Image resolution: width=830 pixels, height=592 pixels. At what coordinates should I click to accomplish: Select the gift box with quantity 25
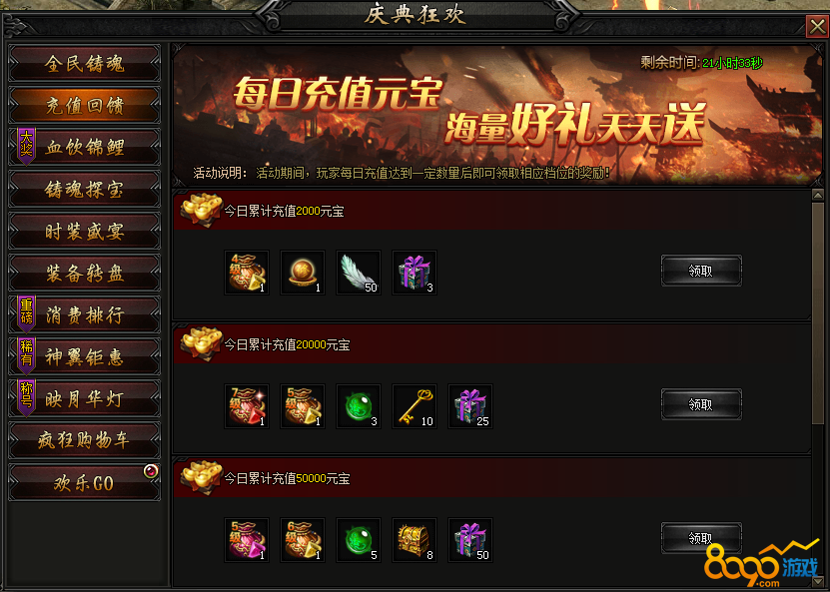tap(470, 406)
